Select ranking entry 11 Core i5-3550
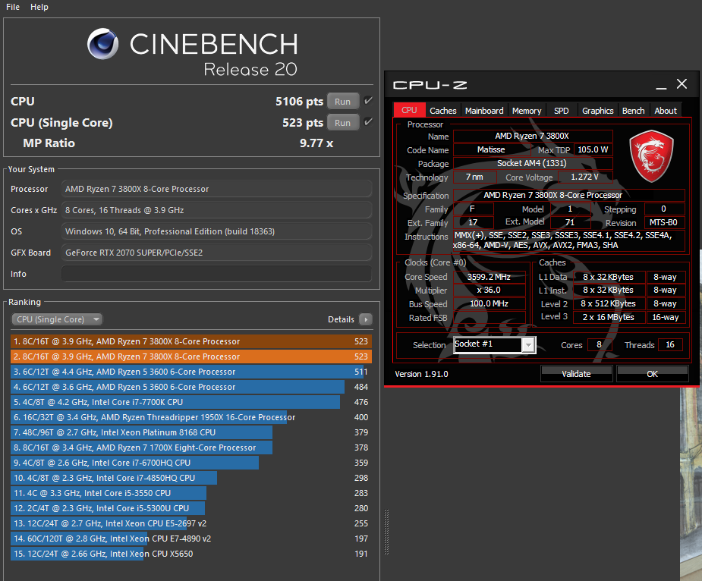Screen dimensions: 702x581 tap(191, 493)
